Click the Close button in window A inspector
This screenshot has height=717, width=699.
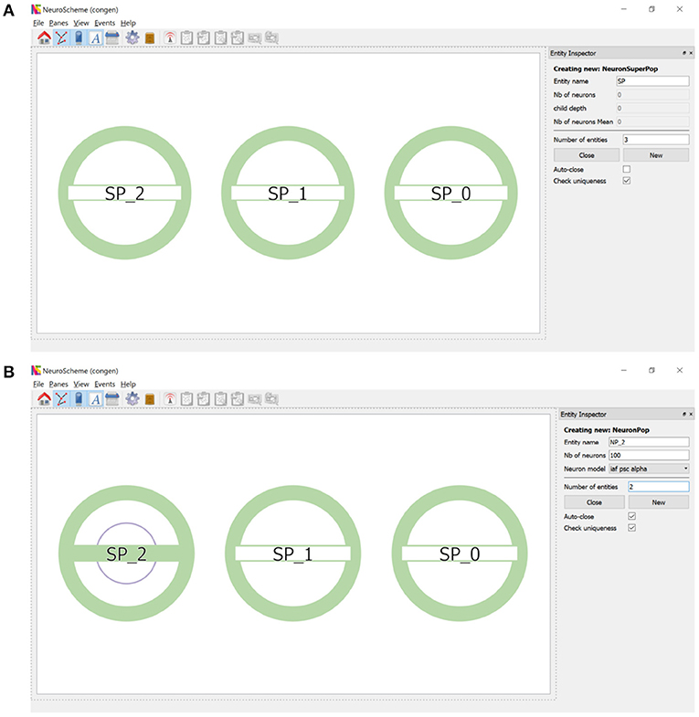click(x=587, y=155)
